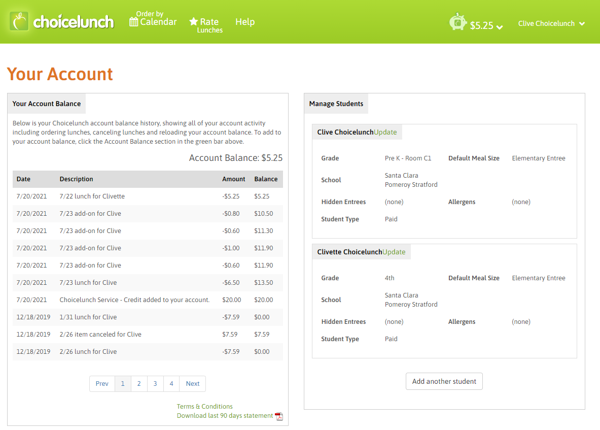Click the -$6.50 amount cell
Screen dimensions: 600x430
tap(231, 283)
